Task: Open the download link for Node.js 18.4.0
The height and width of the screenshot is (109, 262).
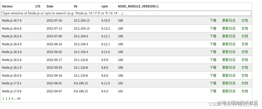Action: [213, 44]
